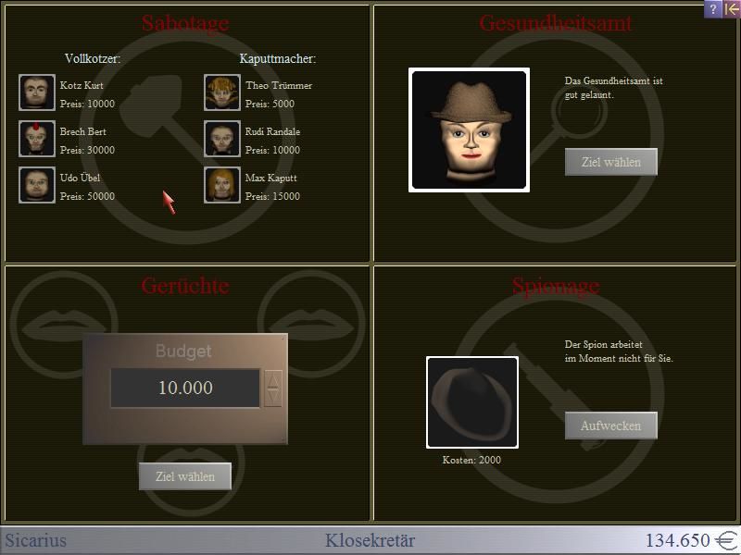Click the euro currency symbol
Viewport: 741px width, 555px height.
726,540
